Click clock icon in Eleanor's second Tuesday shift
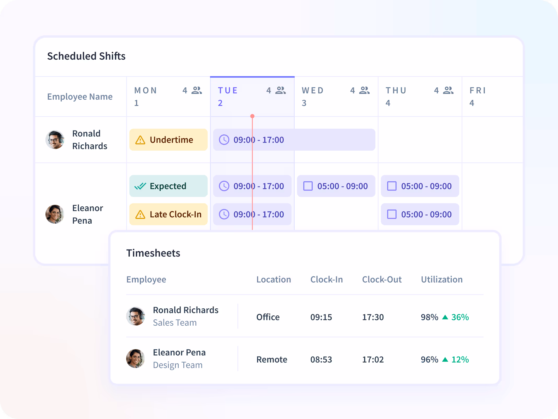 coord(224,214)
